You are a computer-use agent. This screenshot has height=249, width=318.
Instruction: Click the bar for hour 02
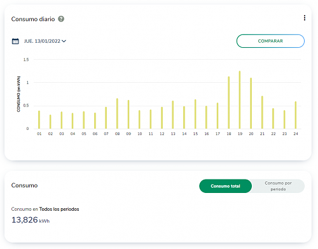(x=50, y=122)
